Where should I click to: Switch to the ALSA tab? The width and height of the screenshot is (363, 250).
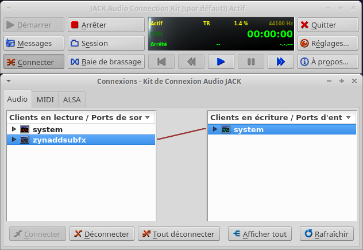tap(72, 99)
